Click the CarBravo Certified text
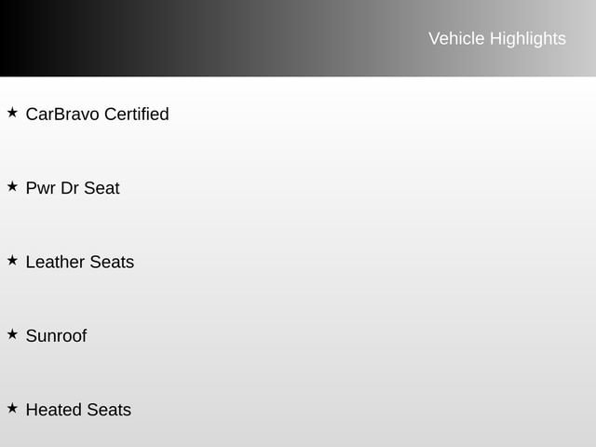Screen dimensions: 596x447 tap(97, 114)
